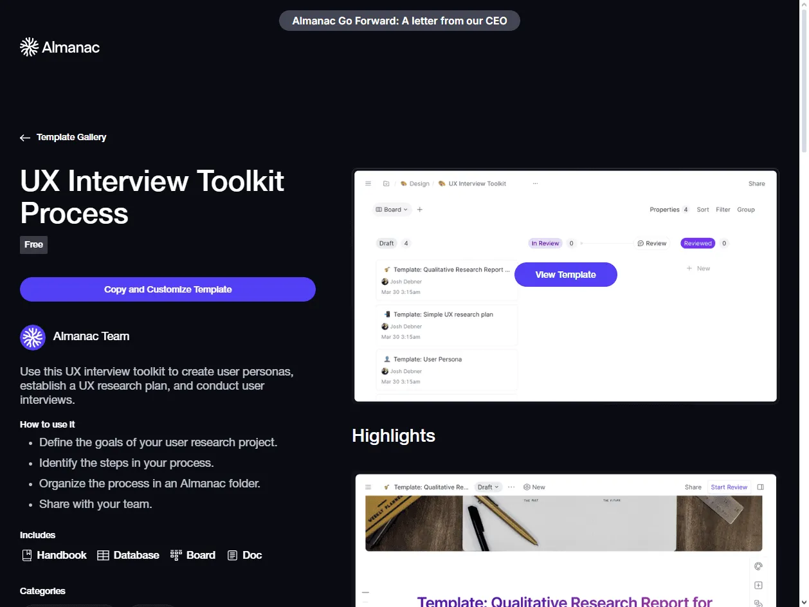
Task: Open the Design breadcrumb in the preview
Action: click(415, 184)
